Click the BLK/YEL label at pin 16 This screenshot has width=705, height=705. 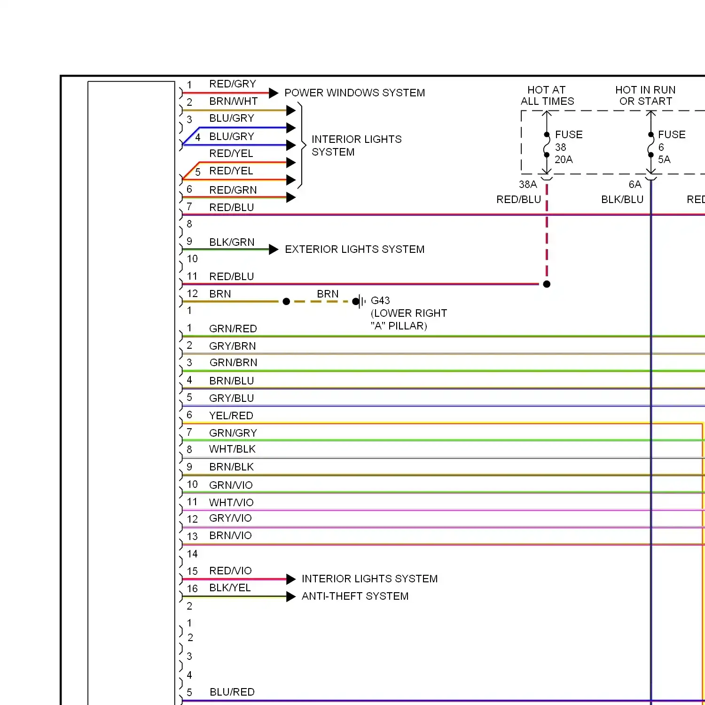tap(230, 587)
